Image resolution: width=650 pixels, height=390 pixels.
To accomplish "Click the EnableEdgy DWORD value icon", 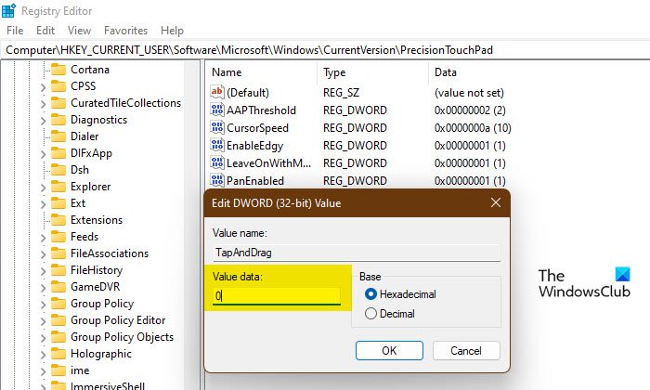I will (x=218, y=146).
